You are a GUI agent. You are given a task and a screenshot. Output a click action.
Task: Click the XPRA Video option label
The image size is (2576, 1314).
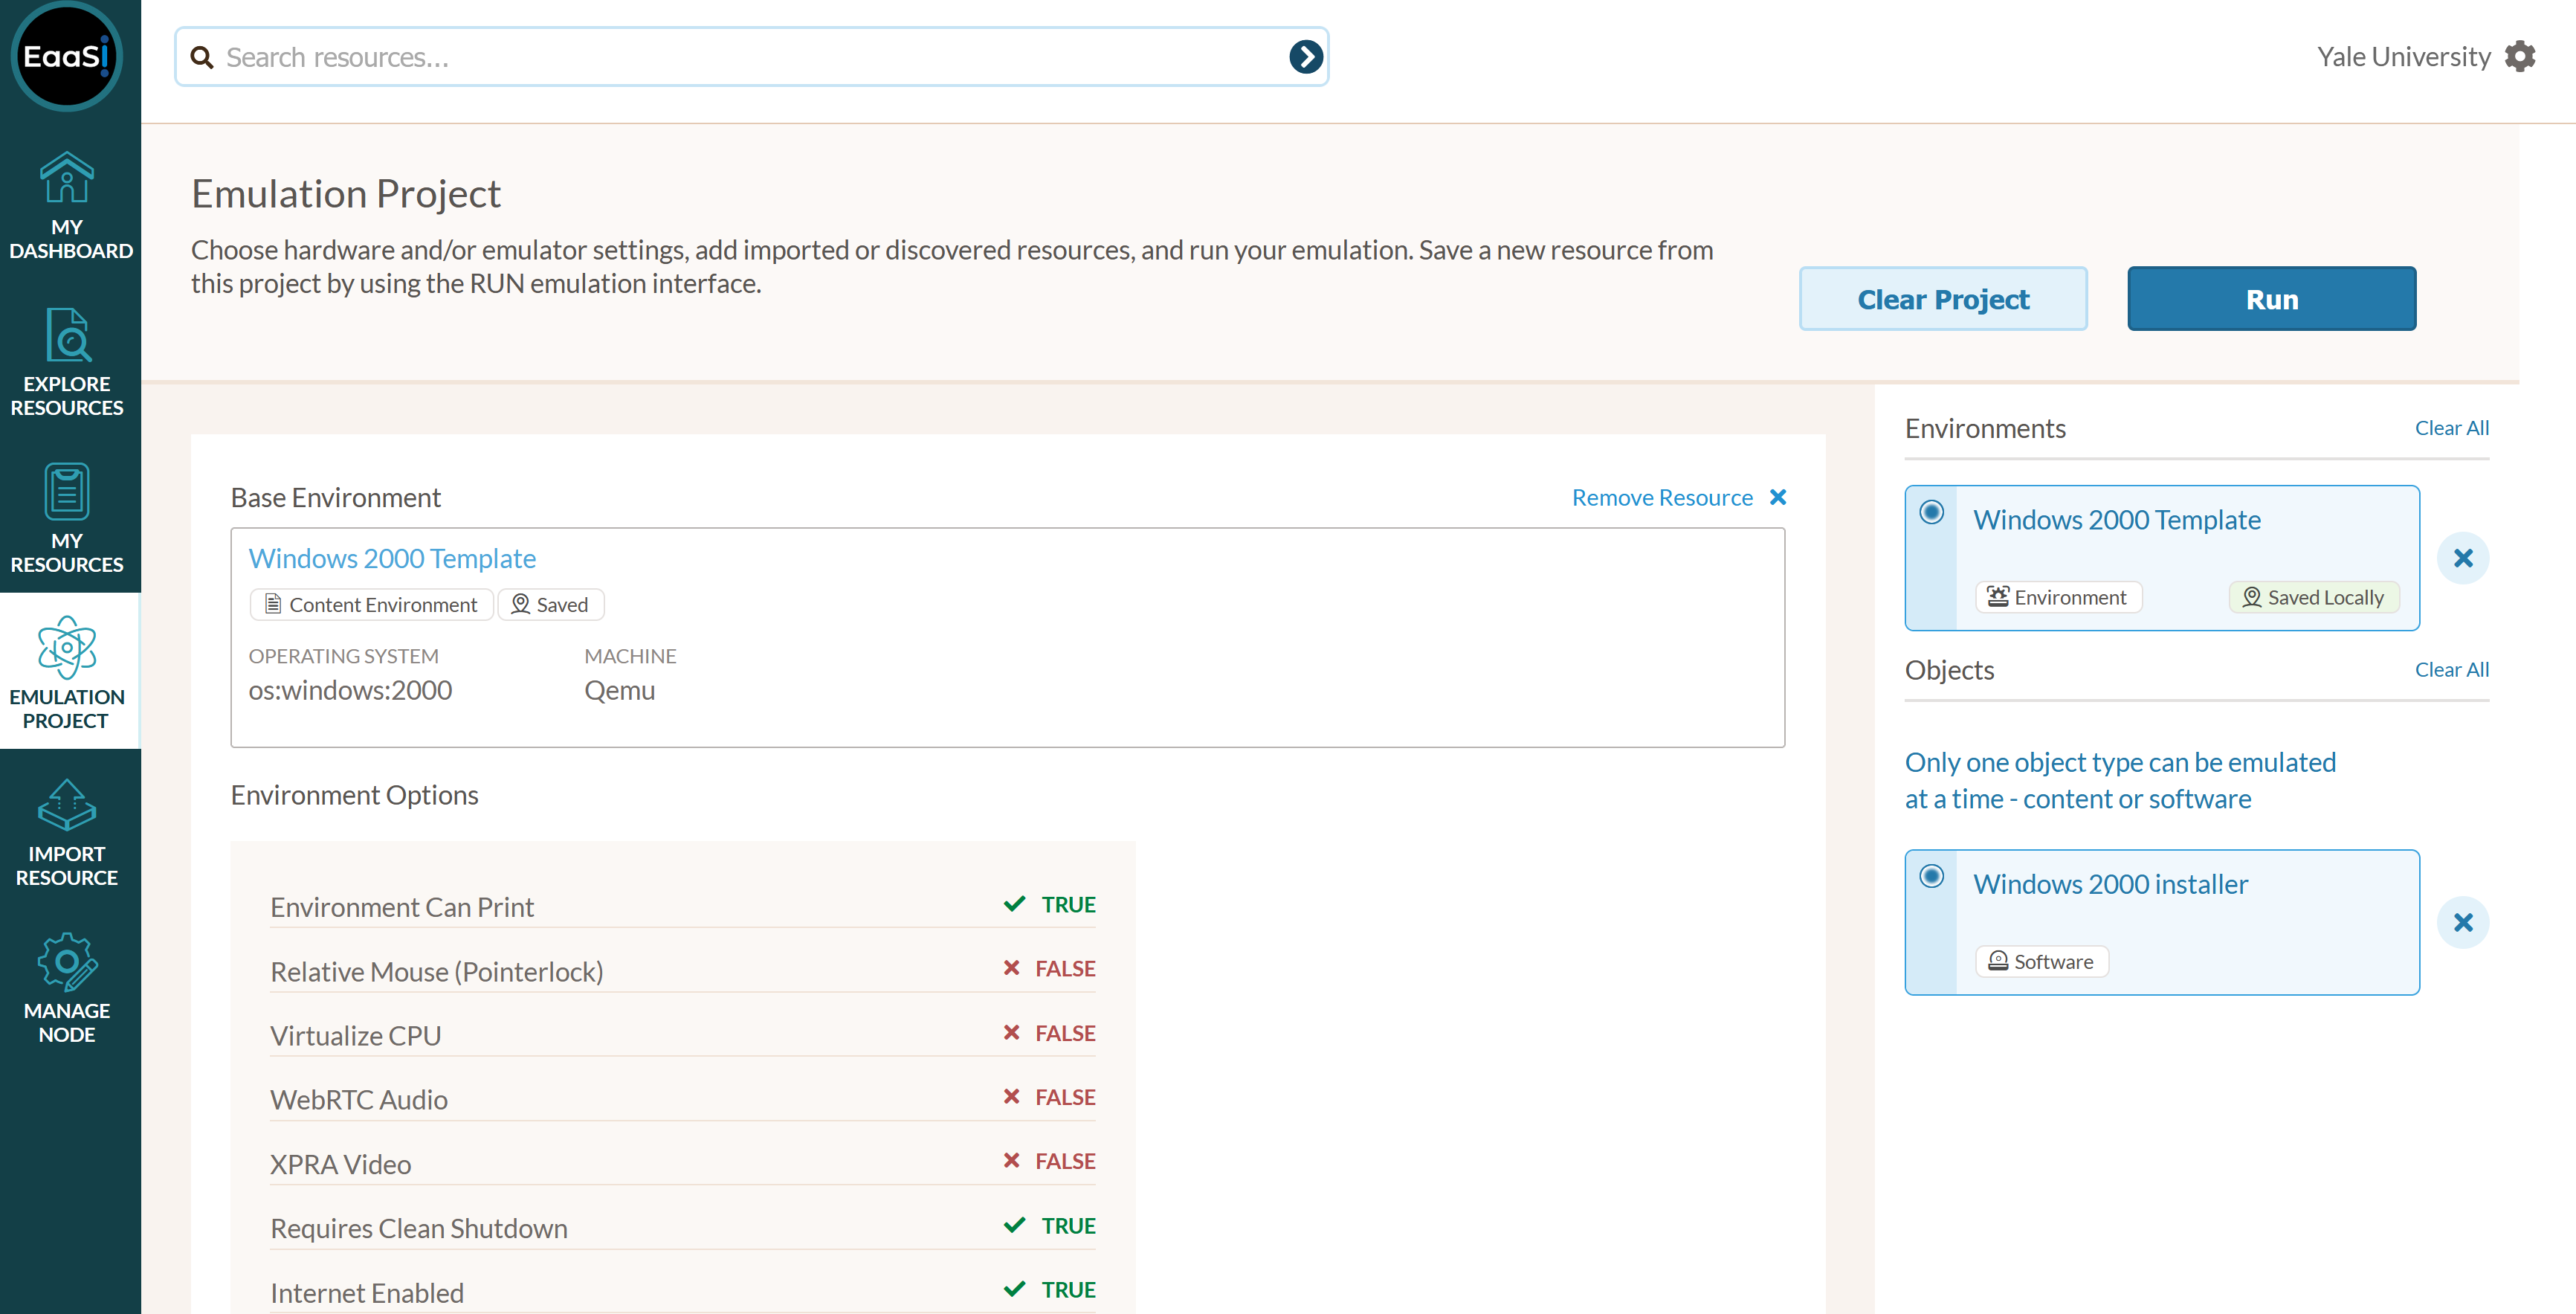coord(340,1164)
